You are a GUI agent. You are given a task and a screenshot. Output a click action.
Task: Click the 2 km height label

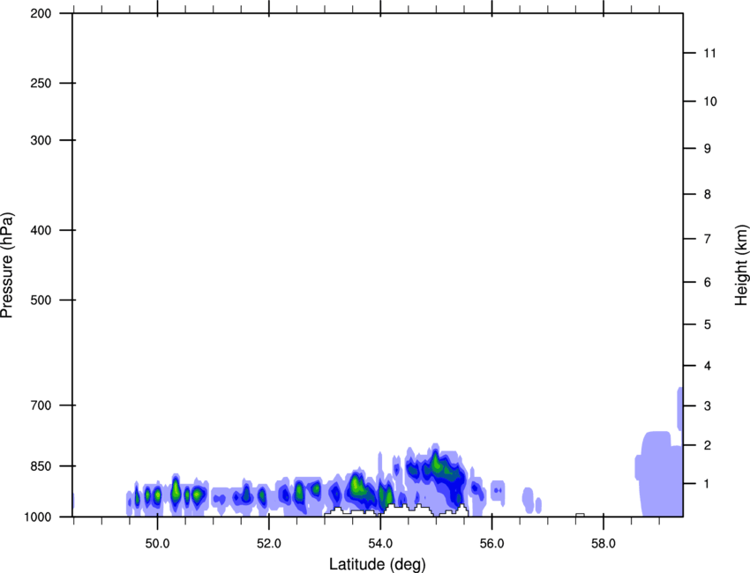click(x=707, y=445)
